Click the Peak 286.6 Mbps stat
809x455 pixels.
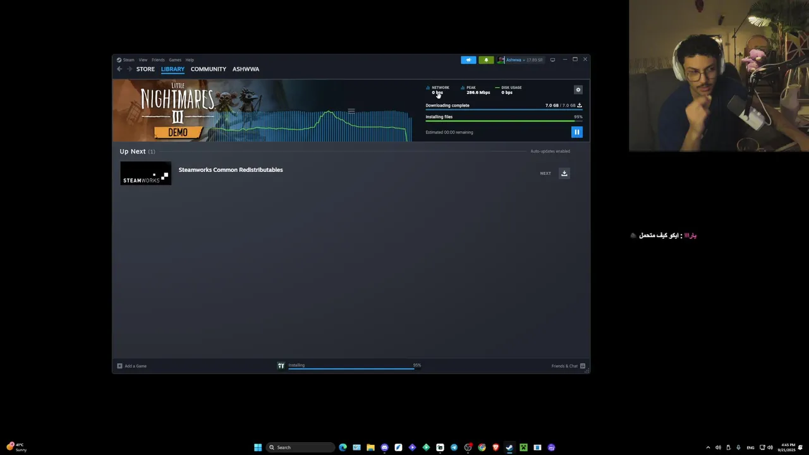pyautogui.click(x=475, y=90)
